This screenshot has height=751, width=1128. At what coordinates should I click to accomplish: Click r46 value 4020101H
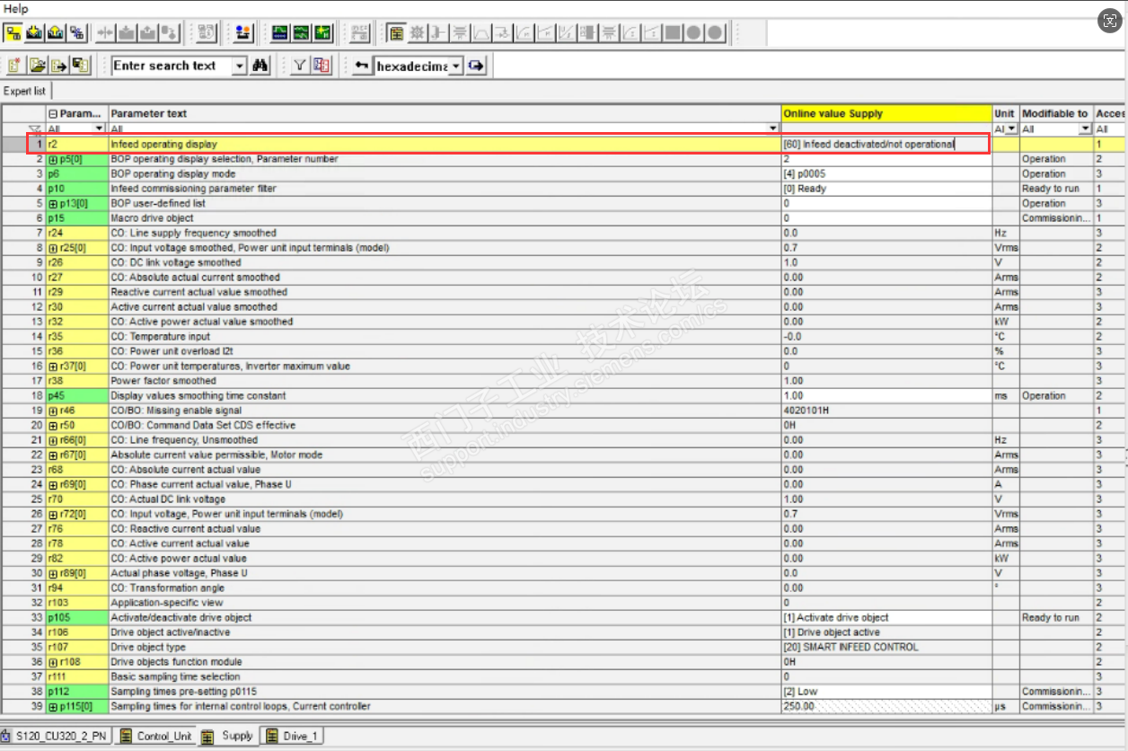click(886, 411)
